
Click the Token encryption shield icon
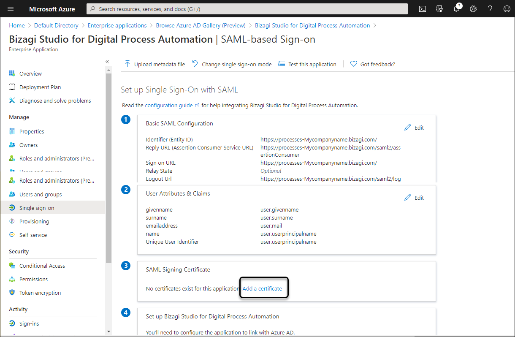click(12, 293)
